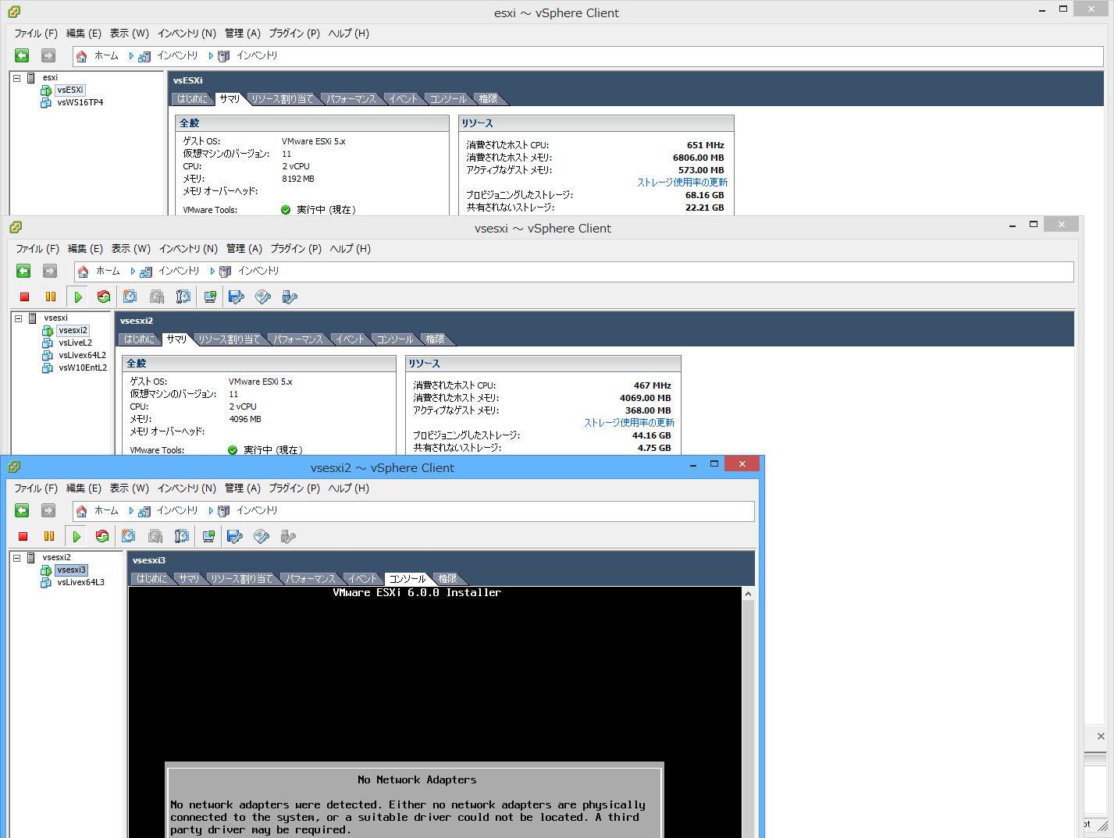Open イベント tab for vsESXi

pos(403,99)
